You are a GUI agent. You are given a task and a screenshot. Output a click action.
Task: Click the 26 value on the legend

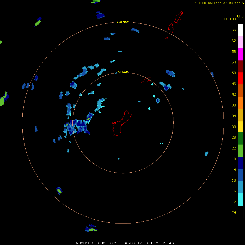(234, 137)
